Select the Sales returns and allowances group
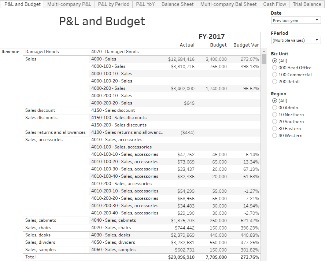The width and height of the screenshot is (325, 261). pos(55,132)
